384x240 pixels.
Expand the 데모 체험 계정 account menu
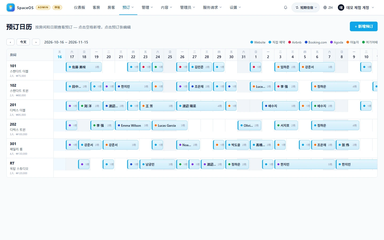[356, 7]
